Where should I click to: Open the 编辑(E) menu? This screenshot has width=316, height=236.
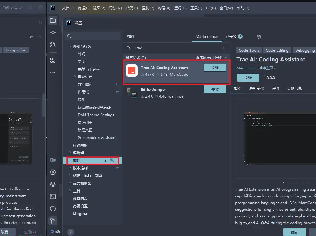83,8
